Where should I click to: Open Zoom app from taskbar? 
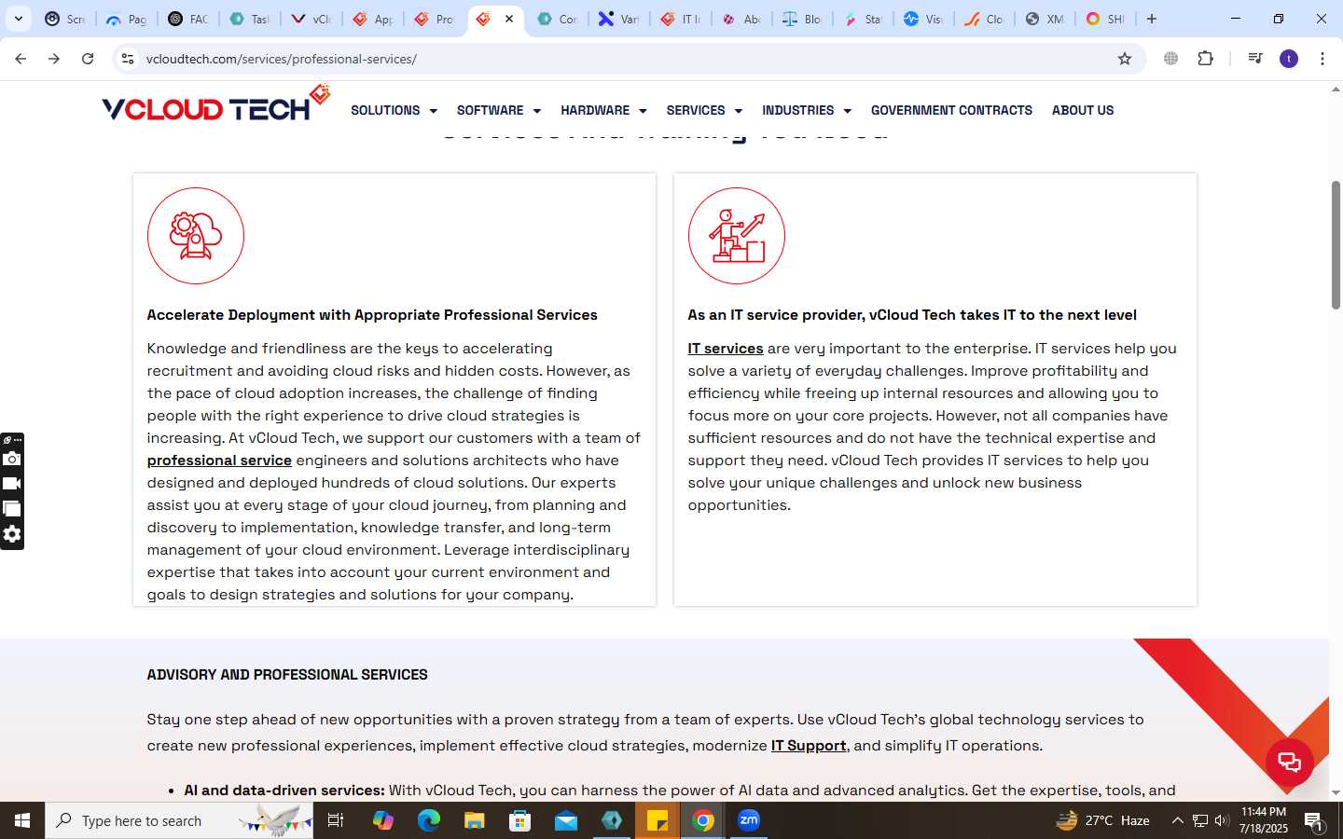(749, 820)
